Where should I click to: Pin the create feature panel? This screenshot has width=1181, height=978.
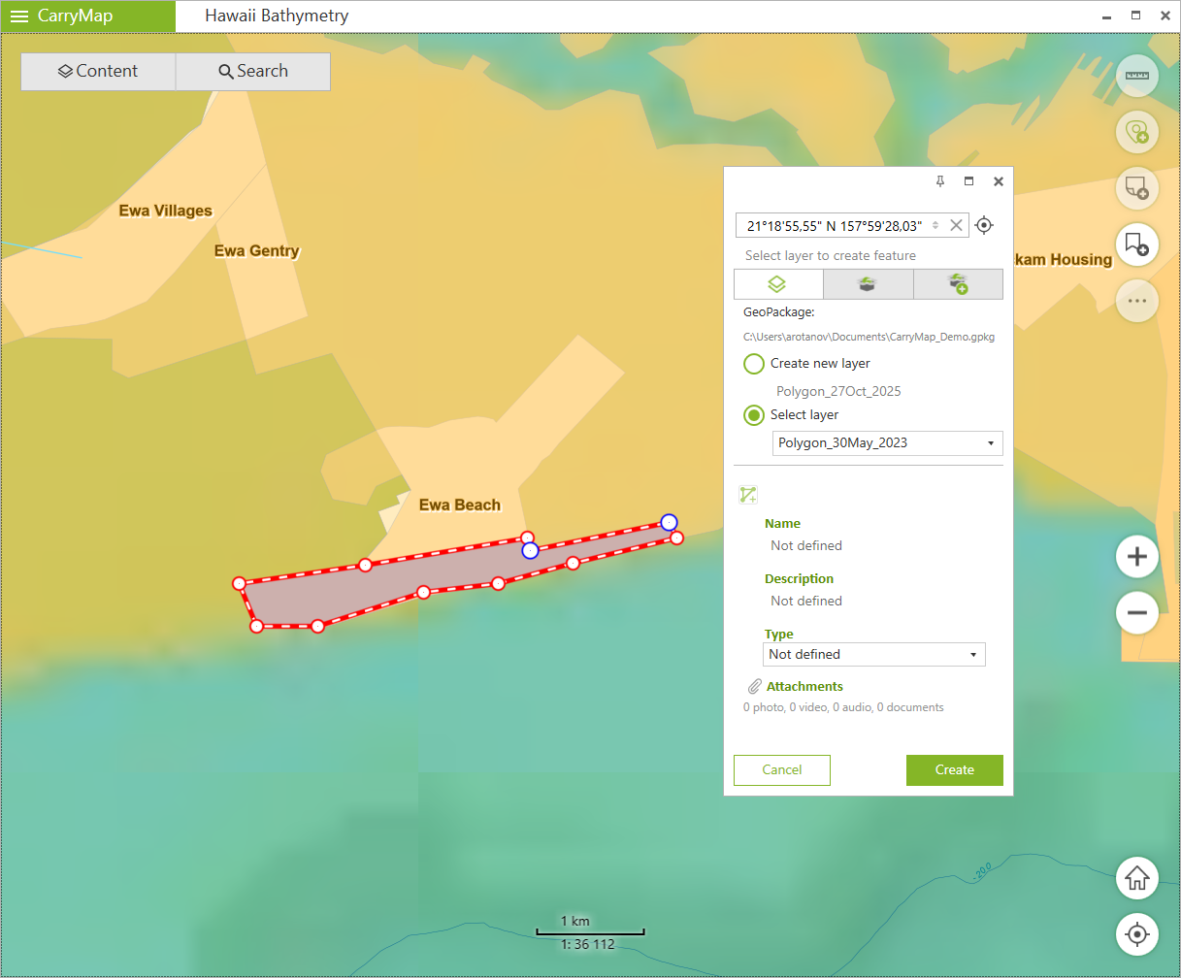tap(939, 181)
